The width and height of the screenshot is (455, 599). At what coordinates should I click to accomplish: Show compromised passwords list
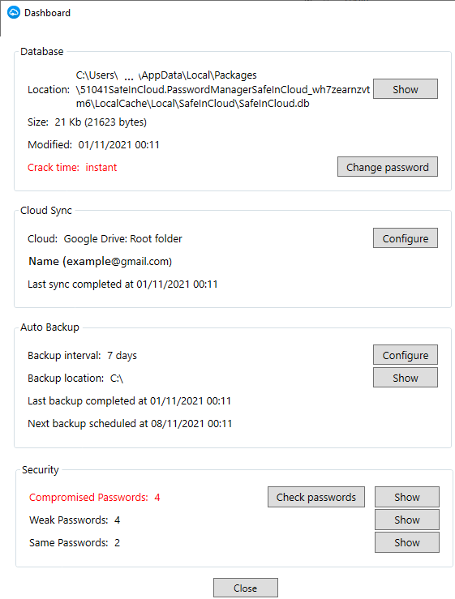[x=407, y=497]
